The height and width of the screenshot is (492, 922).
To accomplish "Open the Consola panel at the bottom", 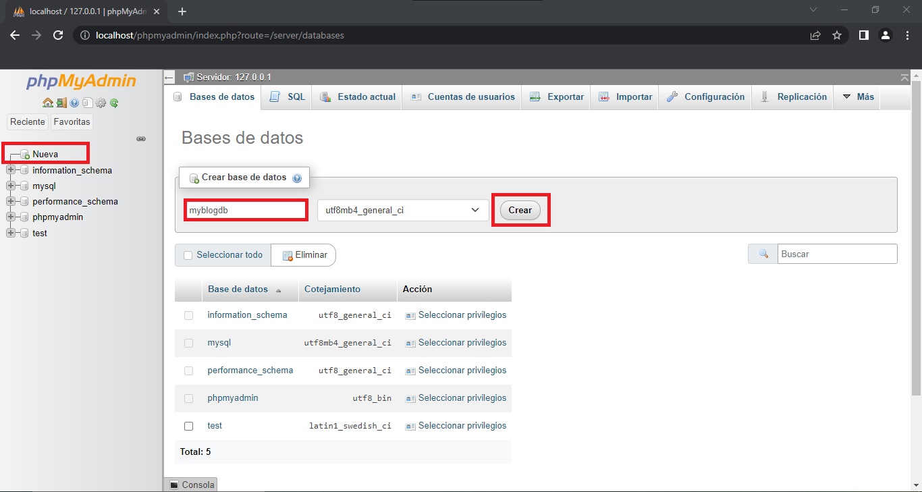I will [191, 485].
